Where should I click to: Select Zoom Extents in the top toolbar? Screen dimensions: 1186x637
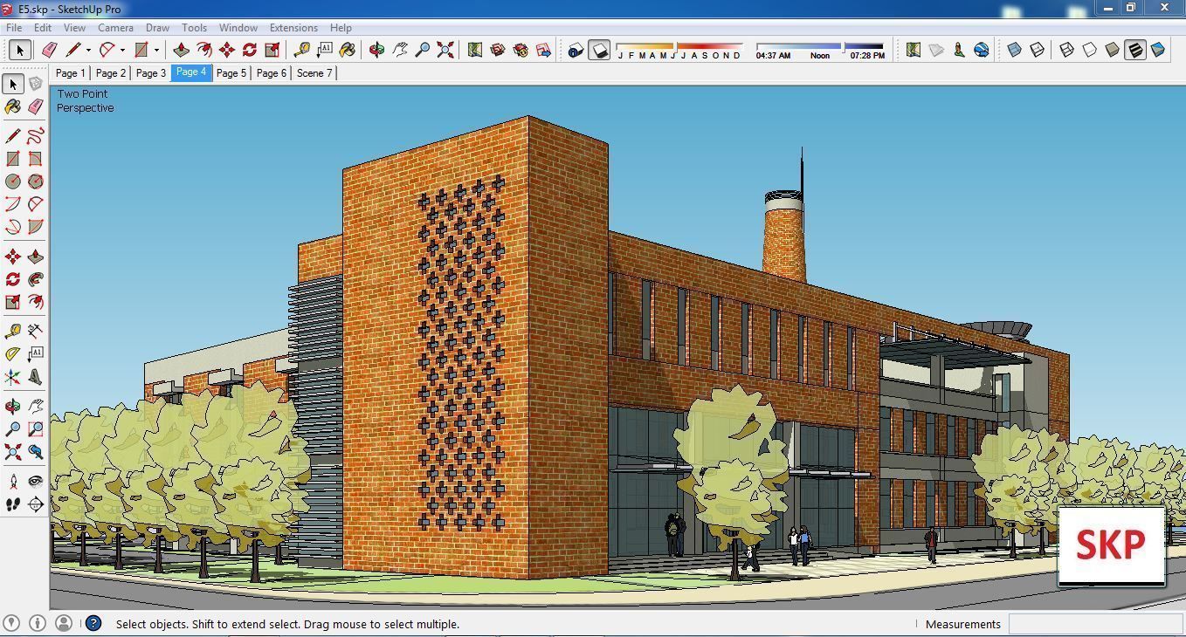point(445,50)
